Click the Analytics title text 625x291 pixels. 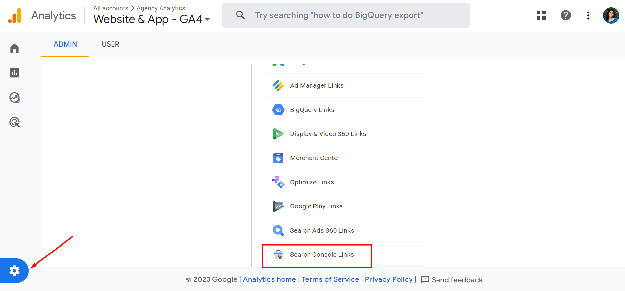54,16
